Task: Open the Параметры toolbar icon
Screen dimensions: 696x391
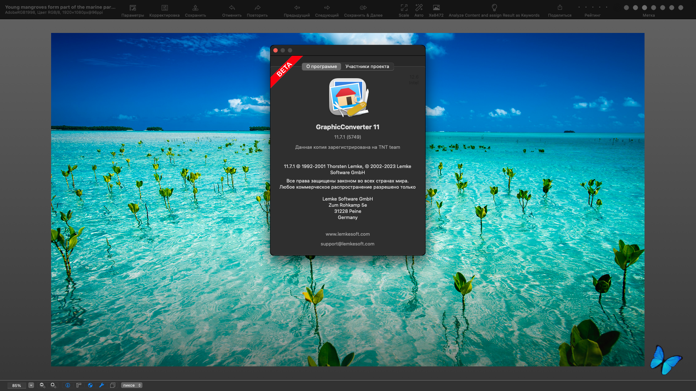Action: (133, 8)
